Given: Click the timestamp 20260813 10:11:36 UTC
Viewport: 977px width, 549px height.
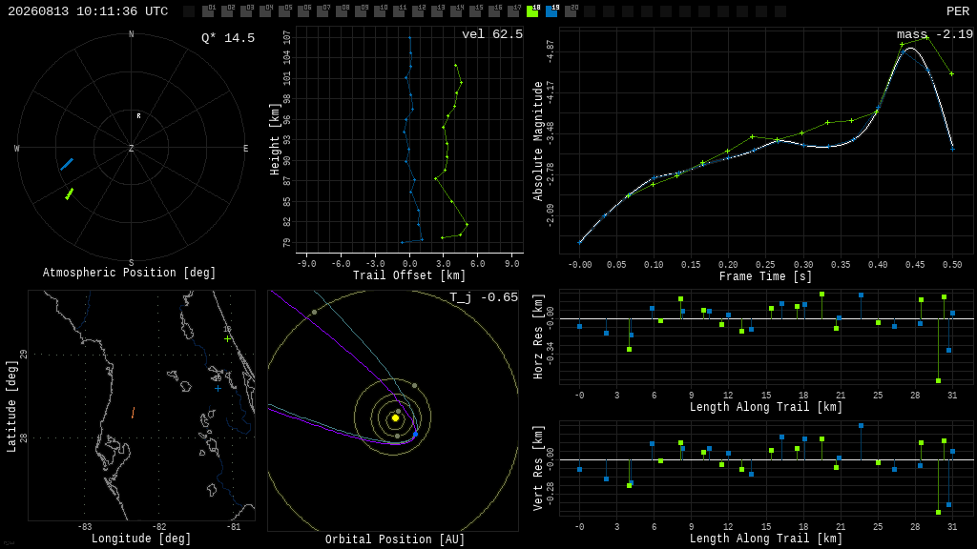Looking at the screenshot, I should pos(88,11).
